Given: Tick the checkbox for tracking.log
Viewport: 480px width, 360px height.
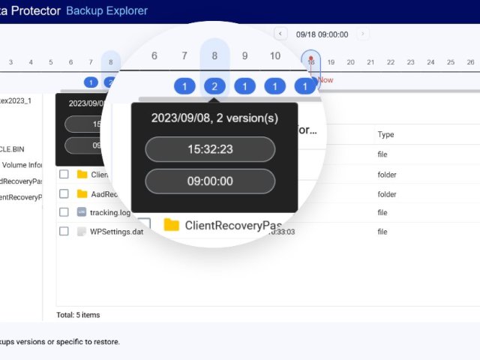Looking at the screenshot, I should coord(64,212).
